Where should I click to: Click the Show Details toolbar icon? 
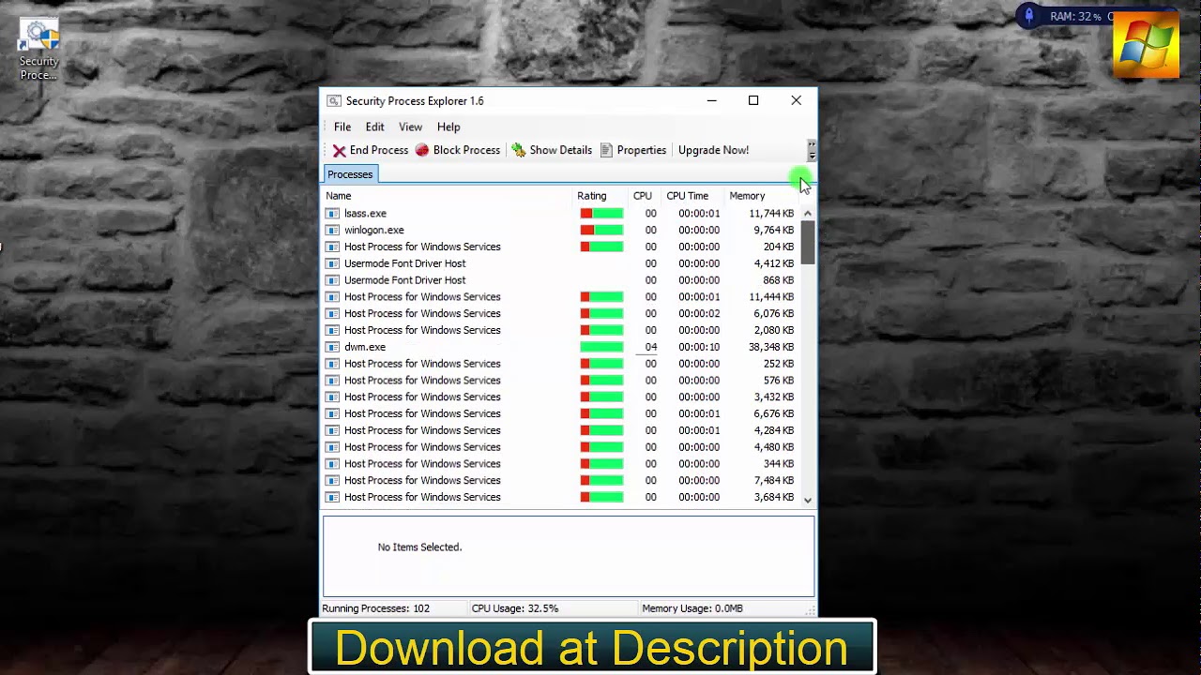tap(518, 150)
